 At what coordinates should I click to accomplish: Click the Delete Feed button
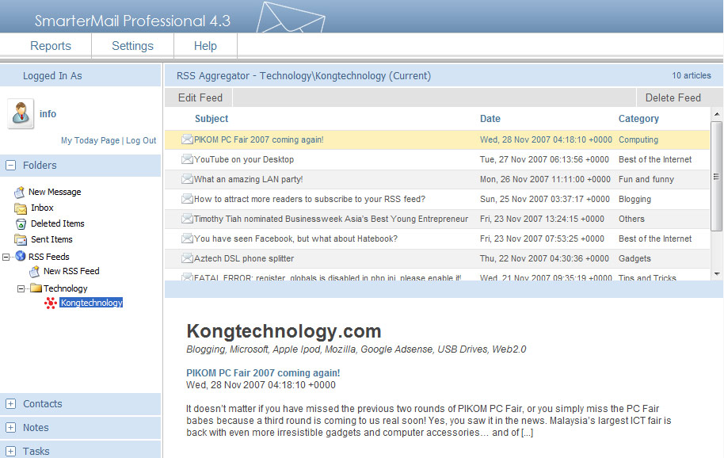pos(673,98)
